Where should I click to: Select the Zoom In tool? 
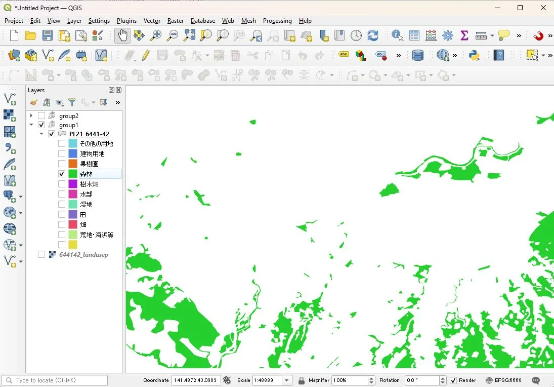(156, 35)
